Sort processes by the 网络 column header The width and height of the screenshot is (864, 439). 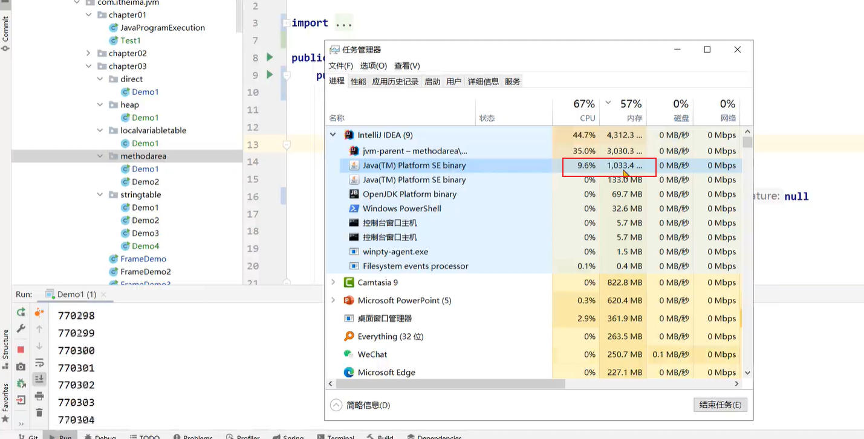pos(716,111)
